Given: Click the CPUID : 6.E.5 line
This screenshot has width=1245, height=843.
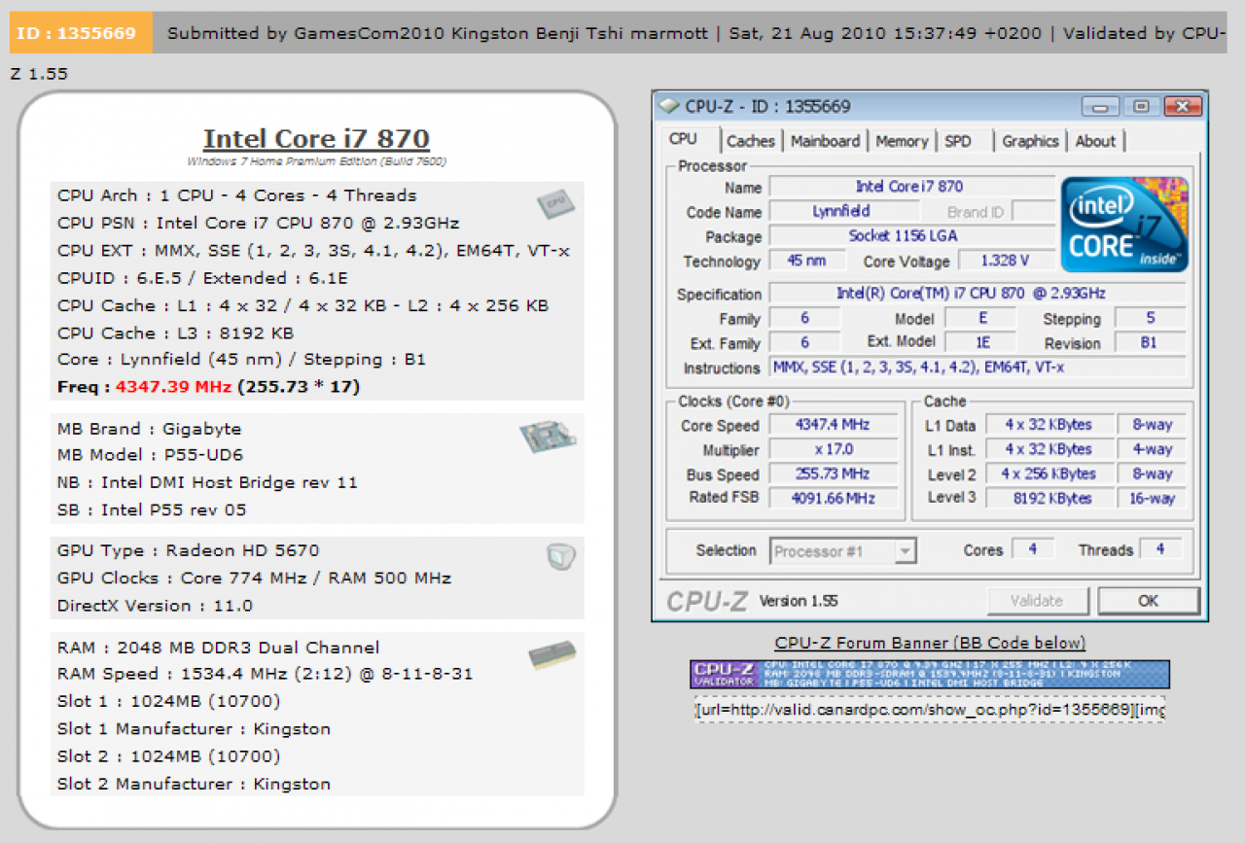Looking at the screenshot, I should pyautogui.click(x=202, y=278).
